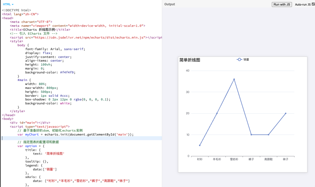
Task: Click the 高跟鞋 data point marker
Action: pos(268,135)
